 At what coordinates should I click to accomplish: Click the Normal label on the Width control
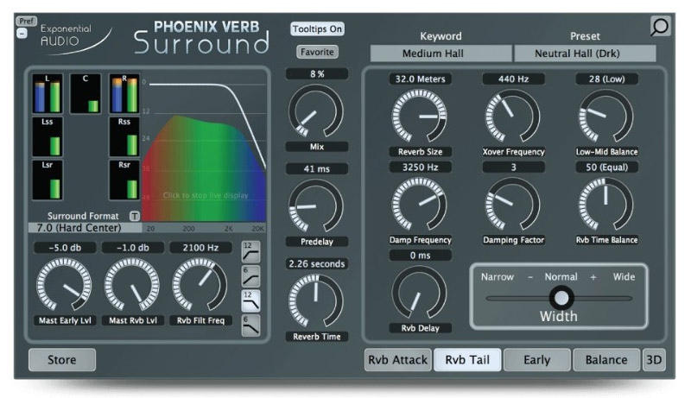coord(561,277)
